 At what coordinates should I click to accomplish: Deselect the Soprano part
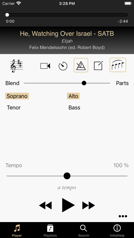click(17, 96)
